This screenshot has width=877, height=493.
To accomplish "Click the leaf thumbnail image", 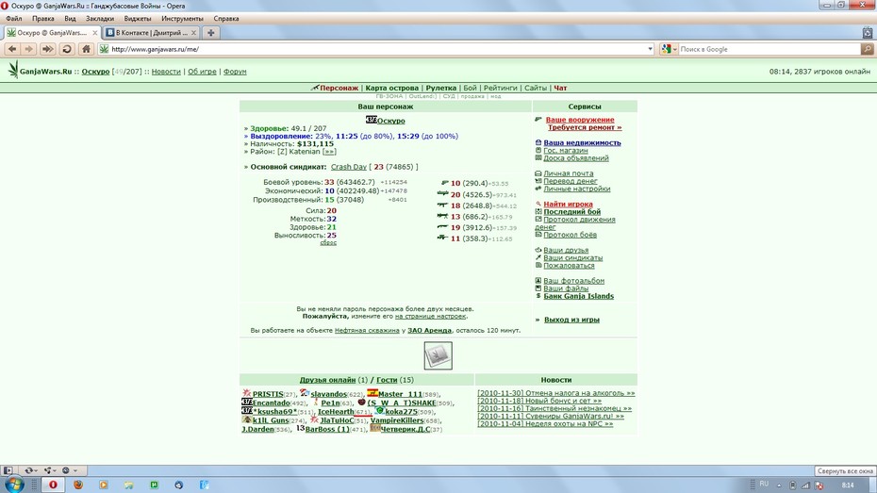I will [x=438, y=355].
